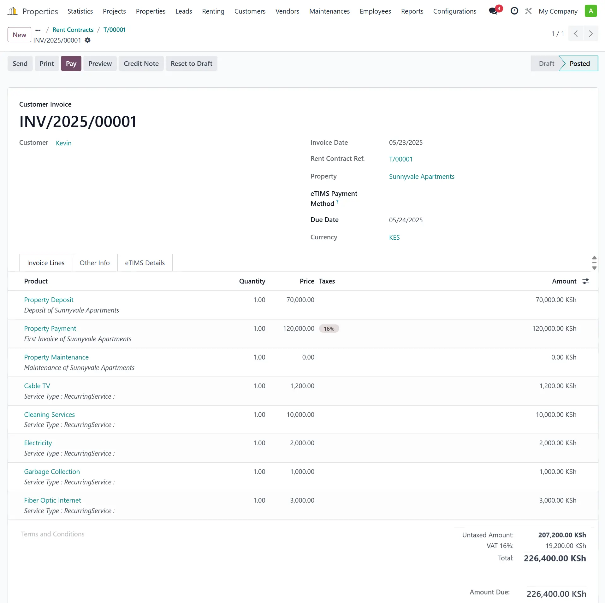
Task: Open the Properties app home icon
Action: pyautogui.click(x=12, y=11)
